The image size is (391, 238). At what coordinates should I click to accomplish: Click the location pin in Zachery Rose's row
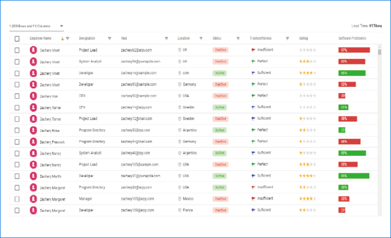pos(179,130)
